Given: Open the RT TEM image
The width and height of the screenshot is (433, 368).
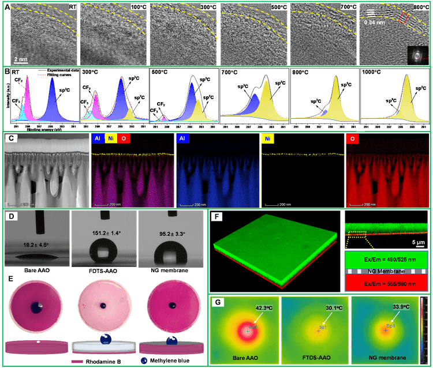Looking at the screenshot, I should (x=43, y=33).
